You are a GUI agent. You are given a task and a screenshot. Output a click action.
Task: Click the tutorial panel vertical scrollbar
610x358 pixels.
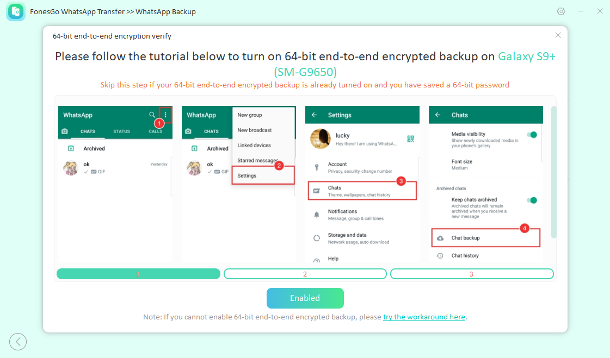coord(554,172)
